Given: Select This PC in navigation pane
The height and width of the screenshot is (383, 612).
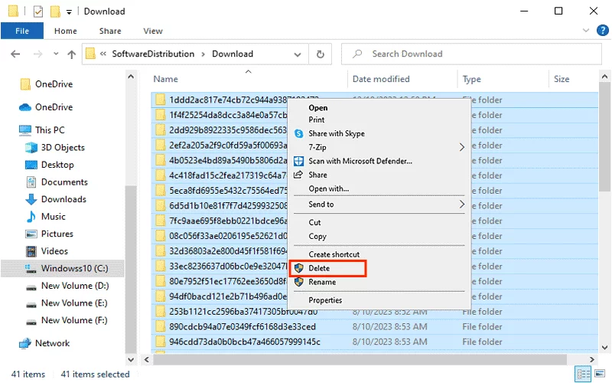Looking at the screenshot, I should click(x=42, y=130).
